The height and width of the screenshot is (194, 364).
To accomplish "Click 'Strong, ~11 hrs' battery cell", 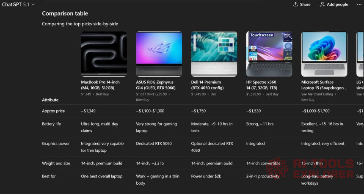I will [260, 124].
